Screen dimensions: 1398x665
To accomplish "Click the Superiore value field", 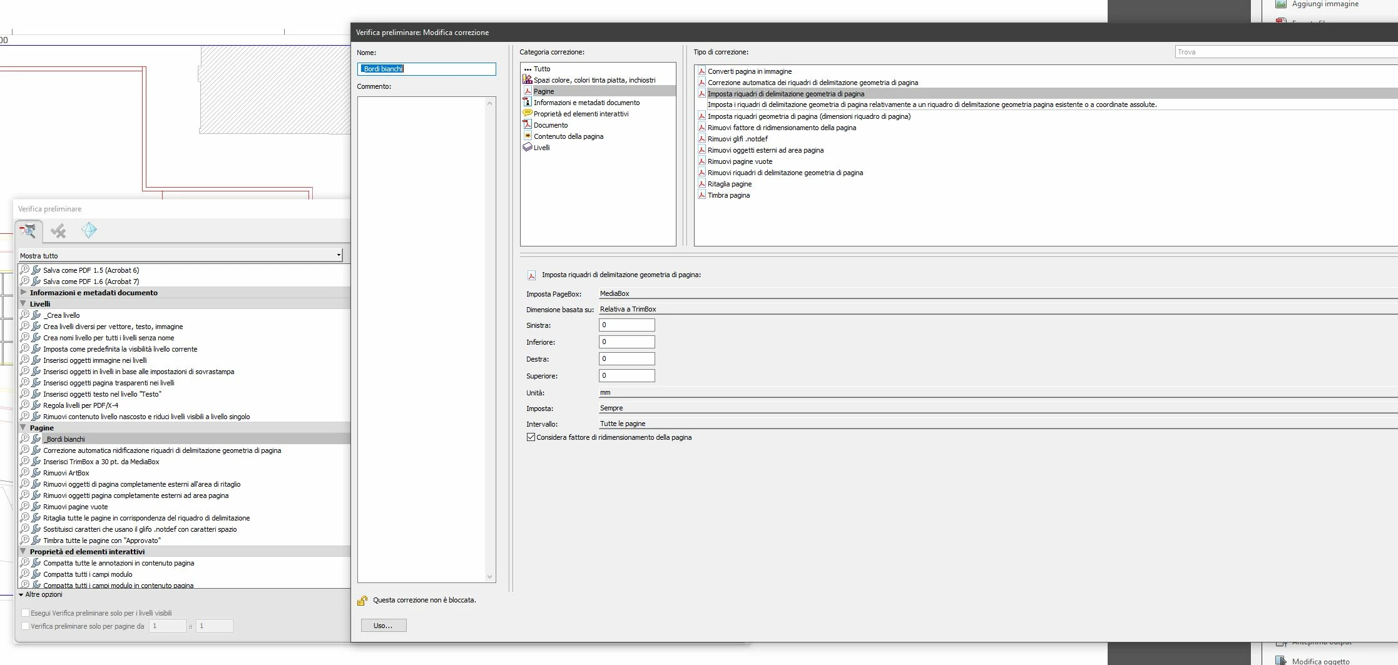I will pos(626,375).
